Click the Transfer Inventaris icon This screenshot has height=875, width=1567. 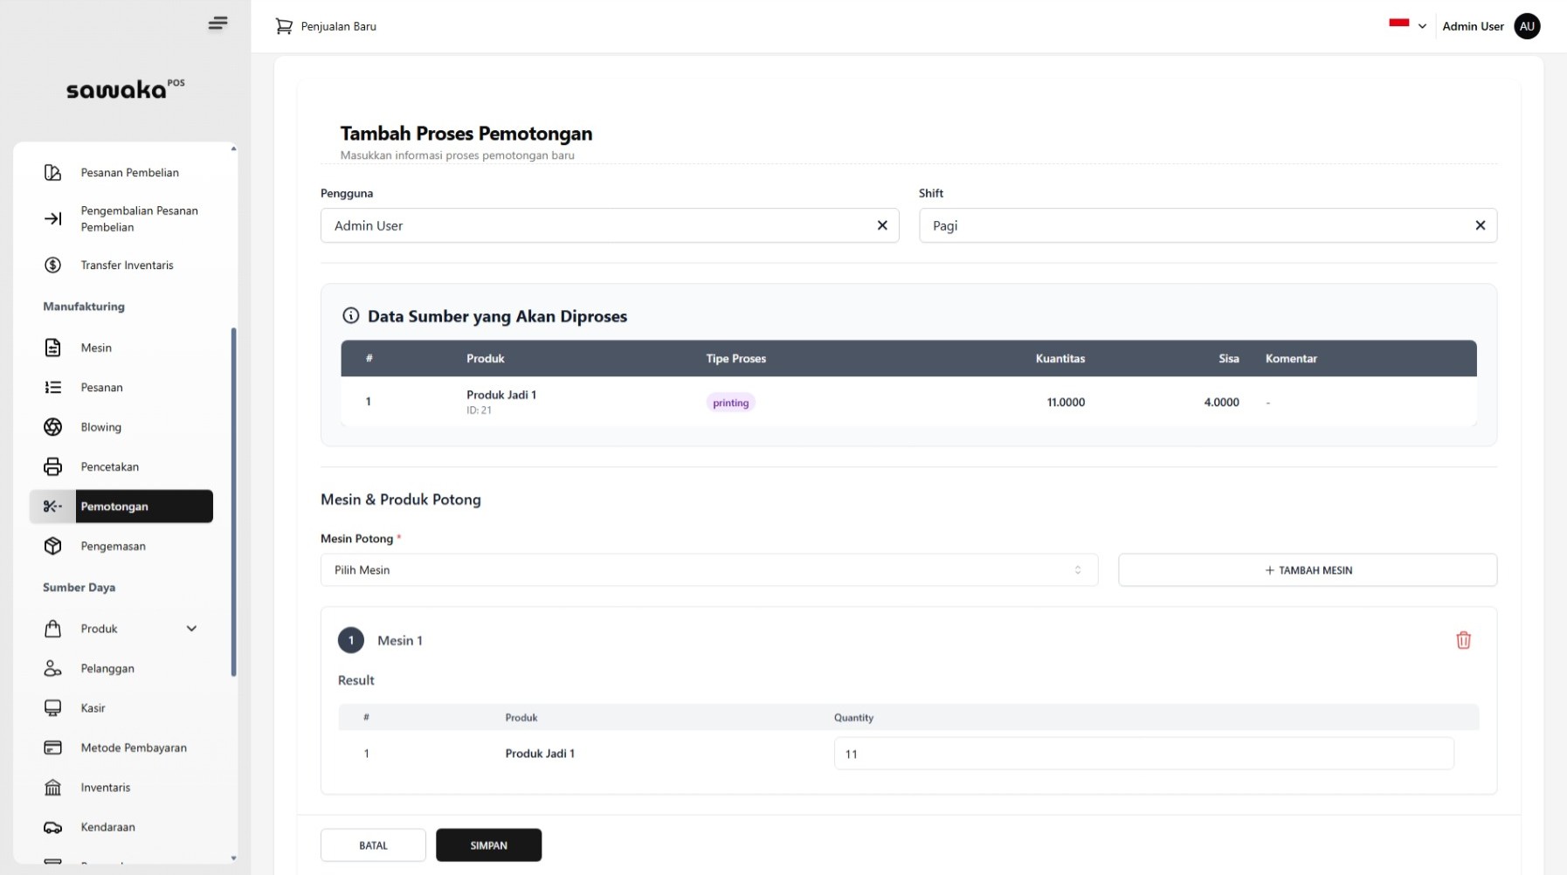click(x=53, y=265)
